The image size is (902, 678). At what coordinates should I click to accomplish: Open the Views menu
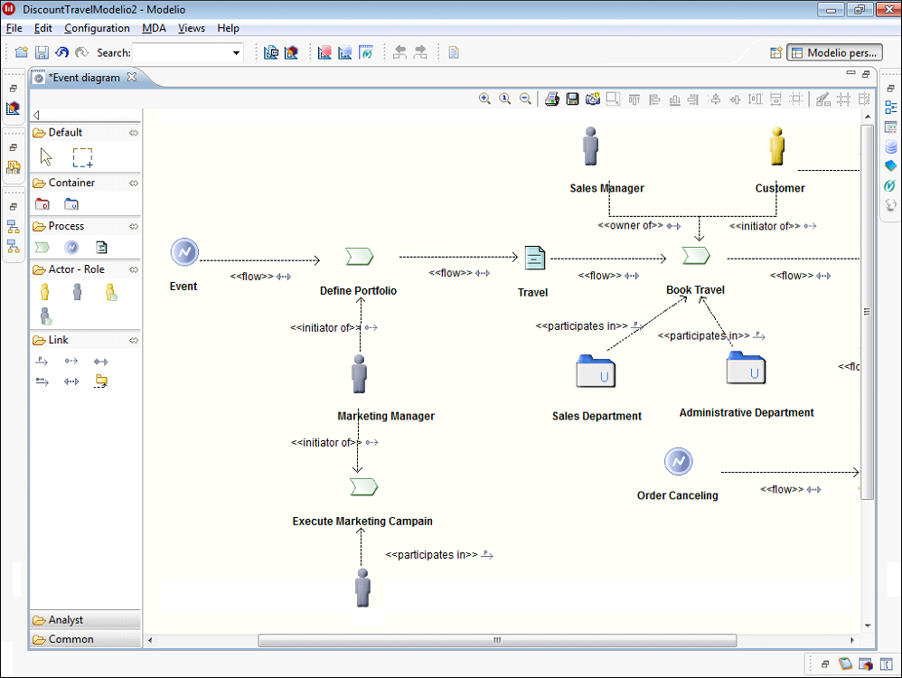click(x=192, y=28)
